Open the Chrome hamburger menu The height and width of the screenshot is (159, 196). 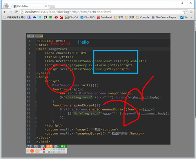191,12
